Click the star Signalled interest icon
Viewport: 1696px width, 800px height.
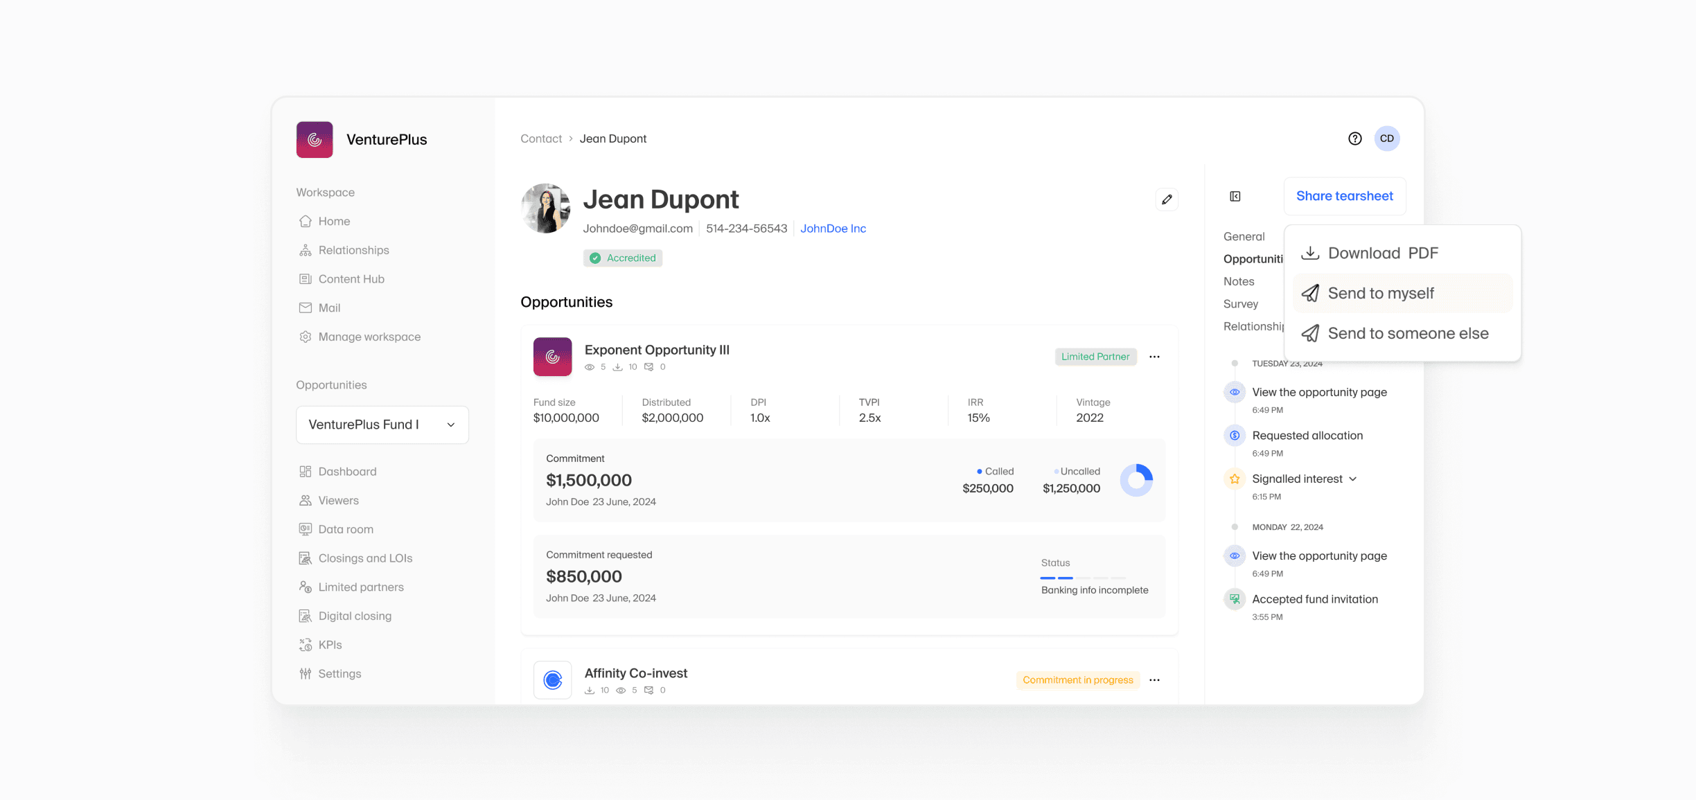click(x=1235, y=479)
